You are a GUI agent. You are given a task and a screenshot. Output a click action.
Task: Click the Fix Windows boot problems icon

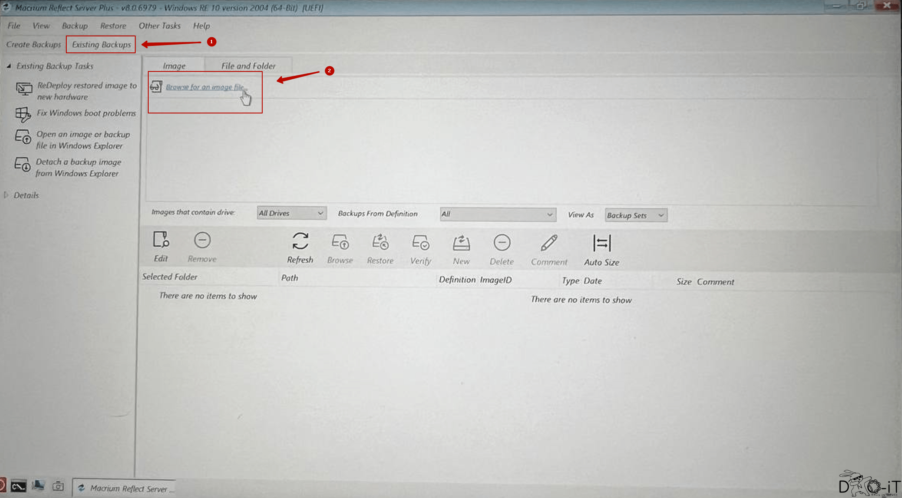point(23,114)
